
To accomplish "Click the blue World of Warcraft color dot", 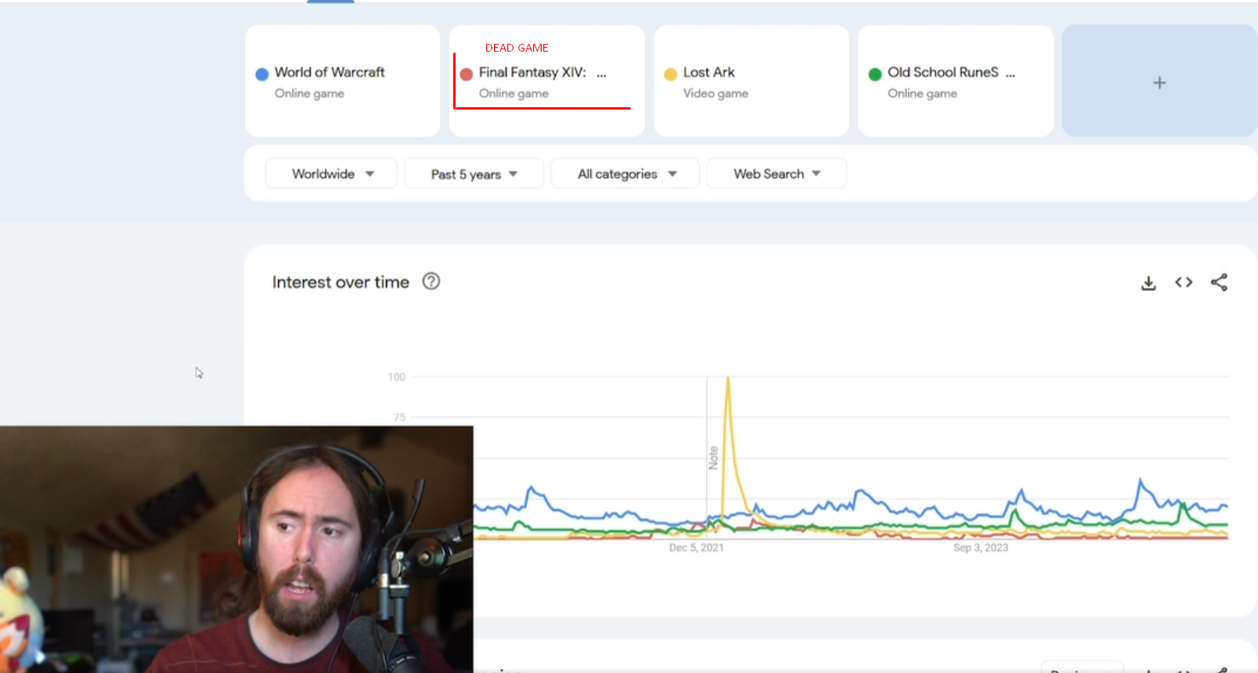I will click(262, 74).
